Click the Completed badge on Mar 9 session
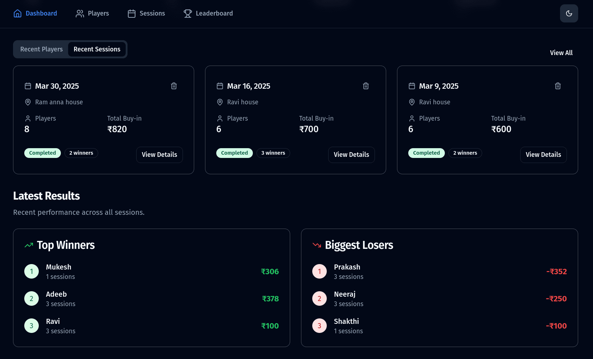This screenshot has height=359, width=593. (426, 153)
